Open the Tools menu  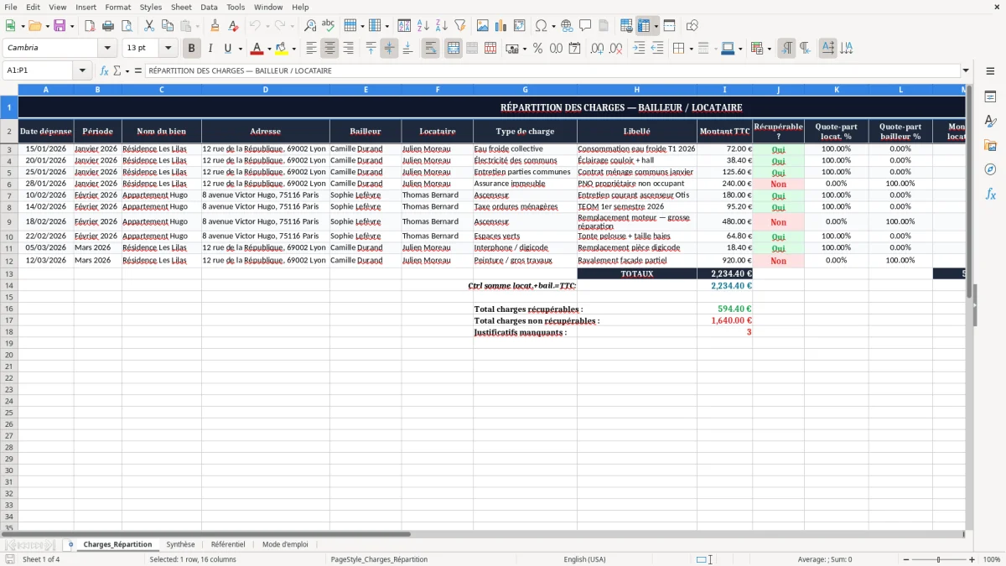(236, 7)
